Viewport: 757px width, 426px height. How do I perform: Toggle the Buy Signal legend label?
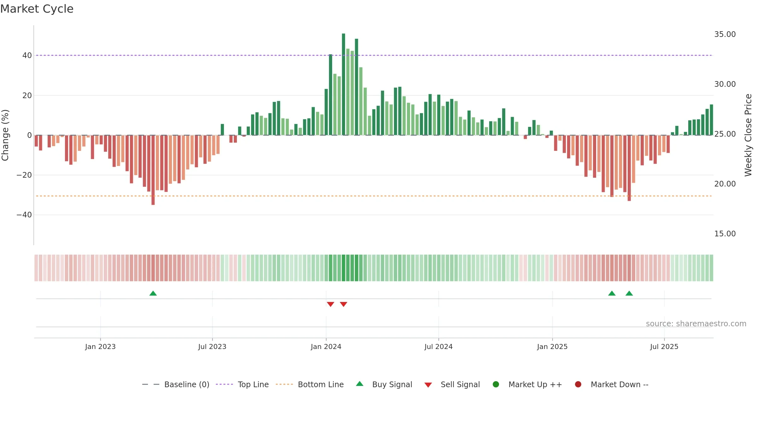pyautogui.click(x=392, y=384)
